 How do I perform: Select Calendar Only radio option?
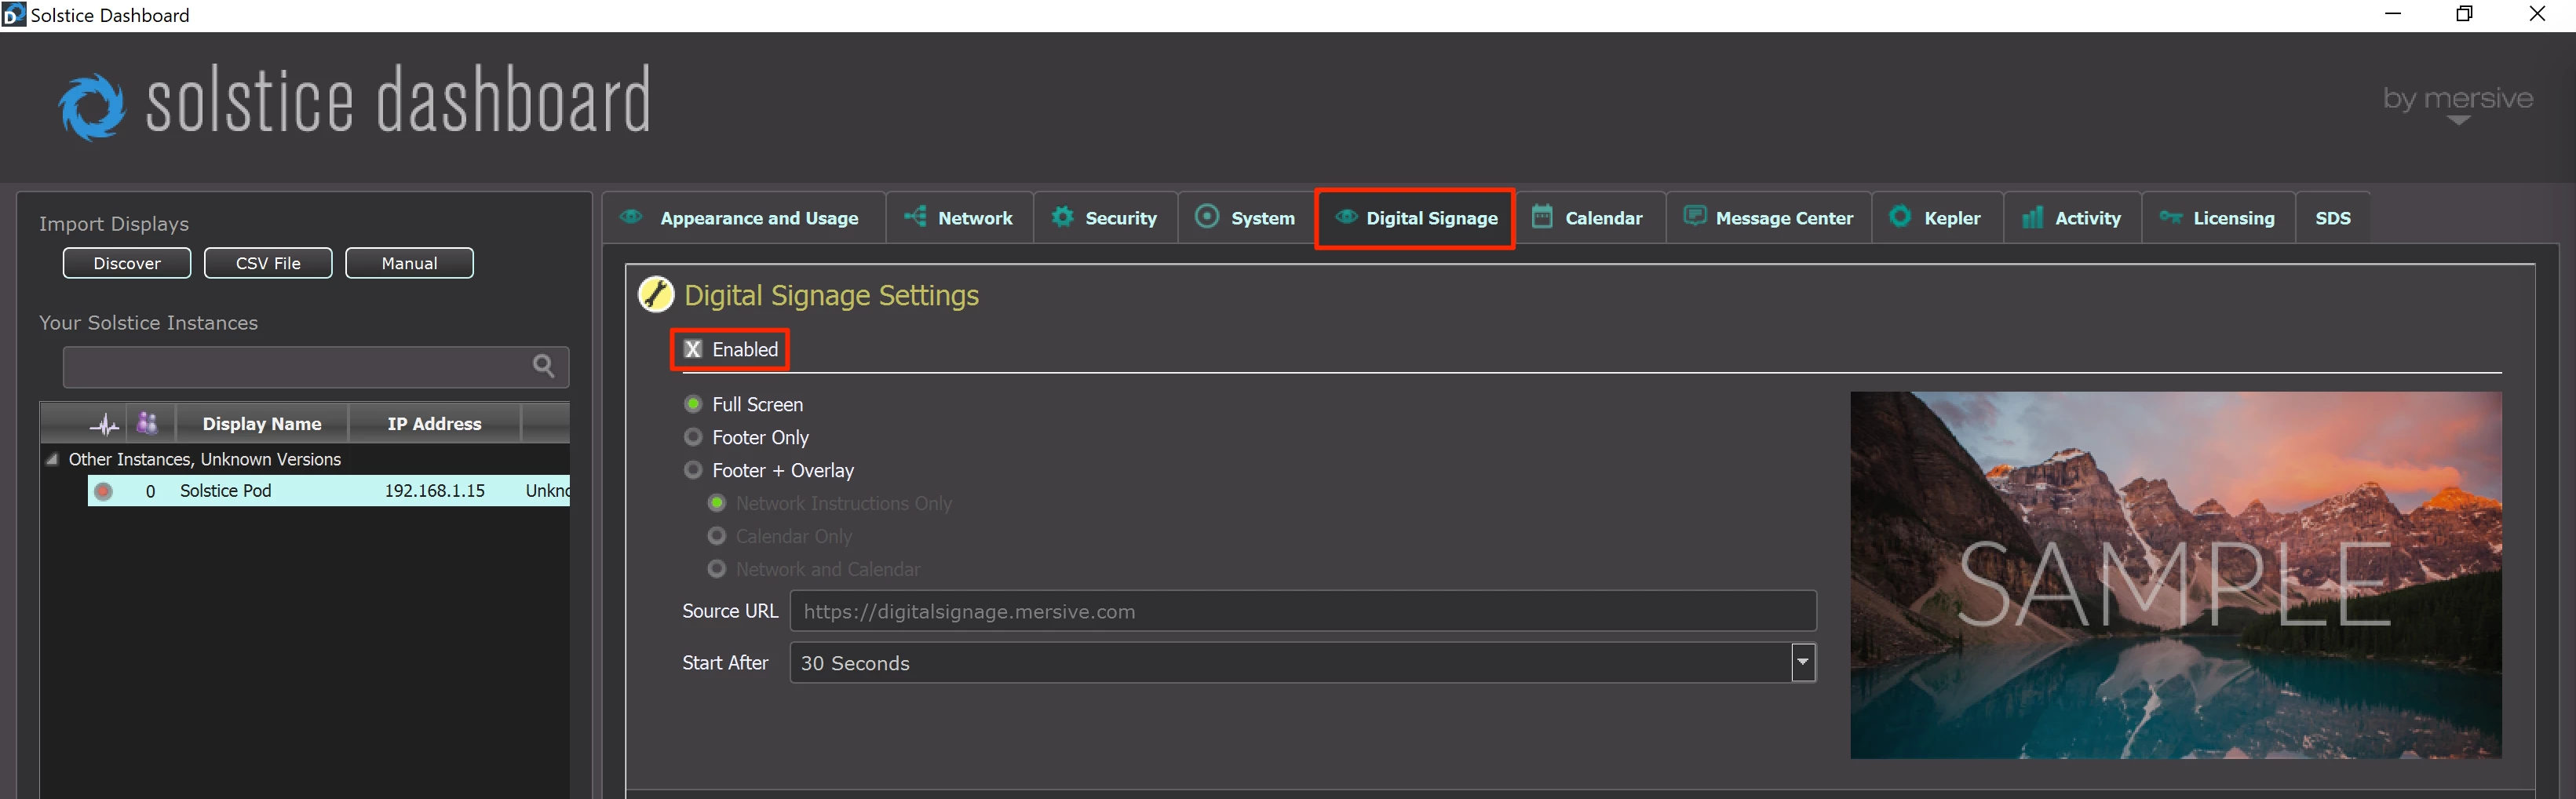[716, 536]
